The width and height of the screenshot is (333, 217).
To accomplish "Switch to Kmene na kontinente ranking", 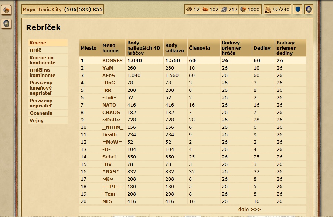I will pos(42,60).
